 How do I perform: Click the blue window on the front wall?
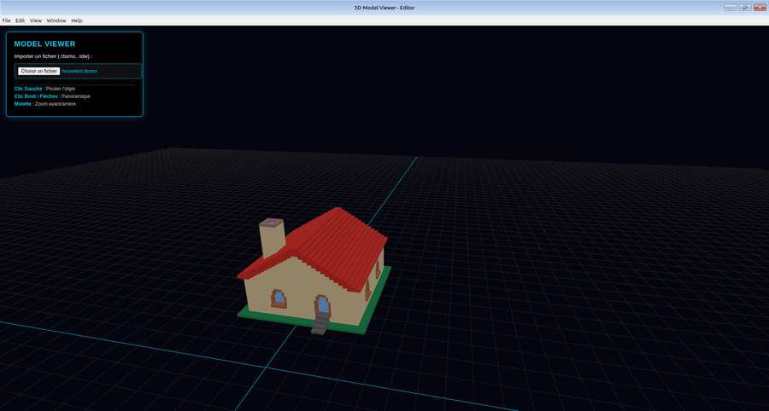pos(279,298)
